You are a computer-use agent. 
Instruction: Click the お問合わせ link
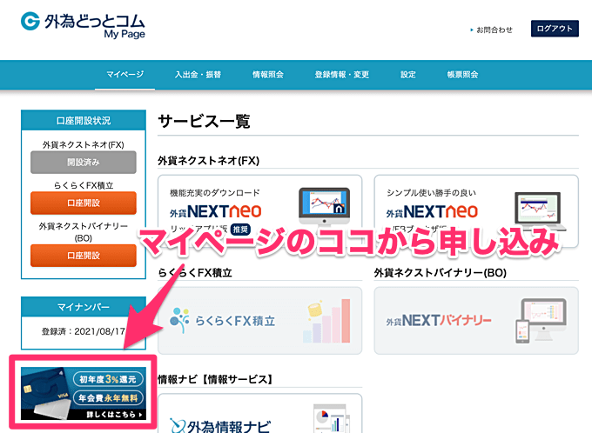(x=492, y=30)
